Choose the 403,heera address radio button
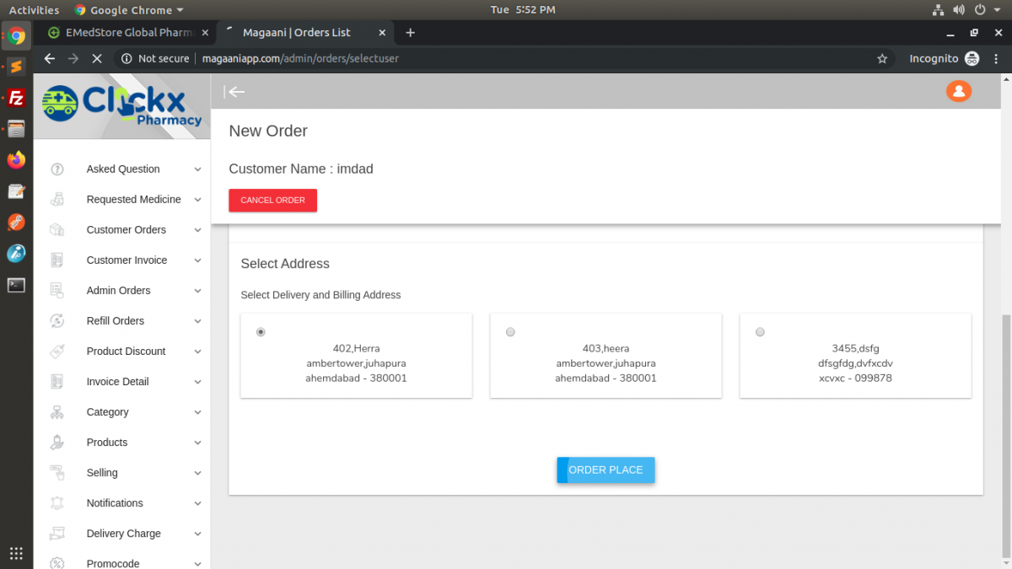This screenshot has height=569, width=1012. [x=510, y=332]
